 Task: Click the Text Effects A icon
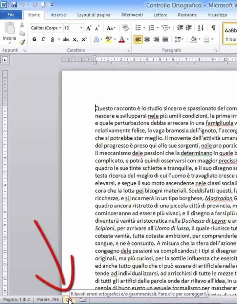96,40
